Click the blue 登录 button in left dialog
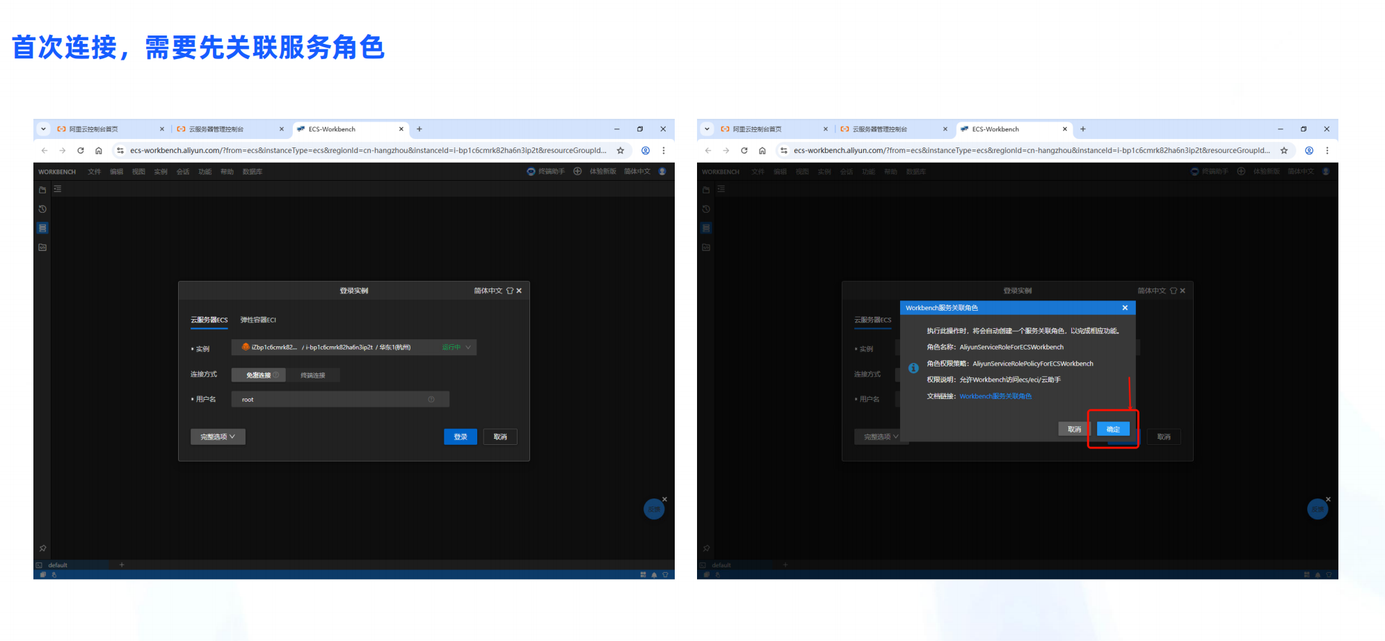Screen dimensions: 1385x641 click(461, 437)
